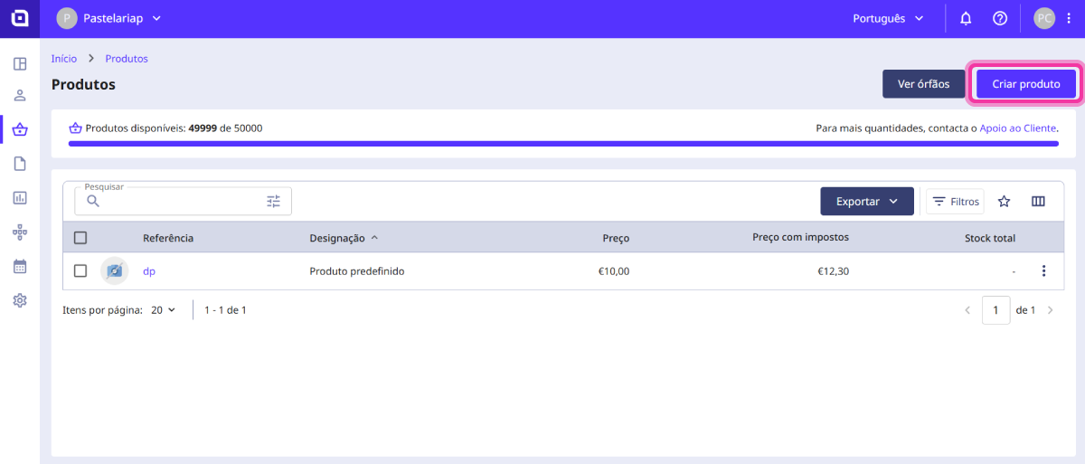Open the customers person icon in sidebar
This screenshot has width=1085, height=464.
point(20,96)
